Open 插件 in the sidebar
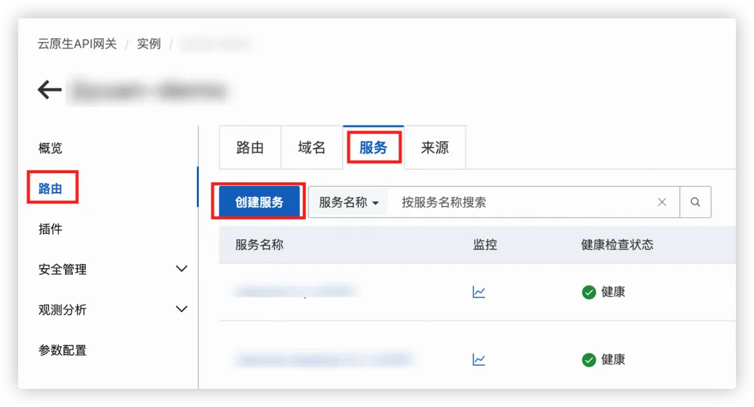Viewport: 754px width, 407px height. pos(50,229)
